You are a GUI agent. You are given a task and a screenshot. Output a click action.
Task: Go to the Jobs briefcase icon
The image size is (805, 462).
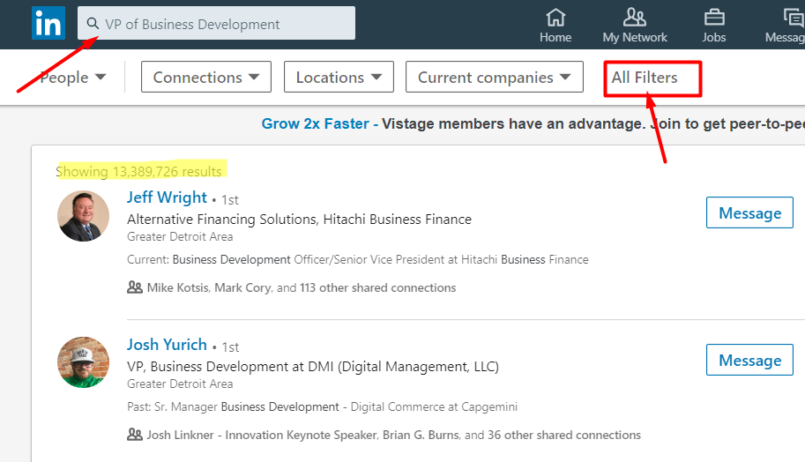714,18
